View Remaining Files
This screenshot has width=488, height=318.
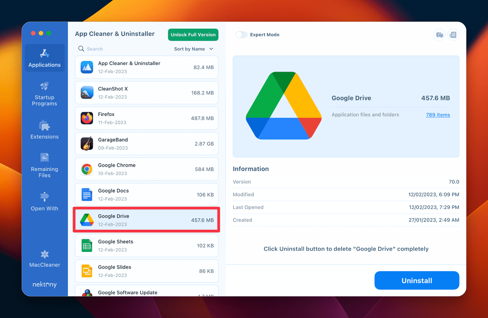pyautogui.click(x=45, y=166)
